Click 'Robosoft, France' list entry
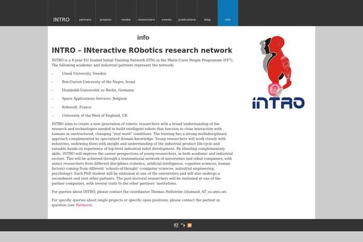This screenshot has height=242, width=363. 77,107
